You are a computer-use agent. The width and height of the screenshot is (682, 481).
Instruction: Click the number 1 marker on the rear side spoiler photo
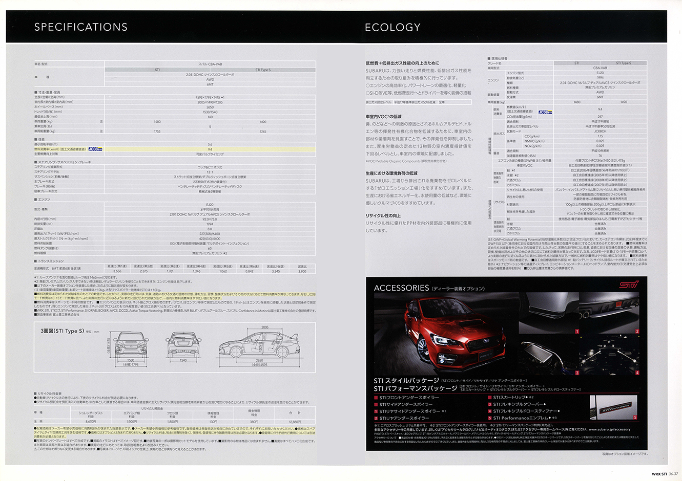tap(577, 332)
